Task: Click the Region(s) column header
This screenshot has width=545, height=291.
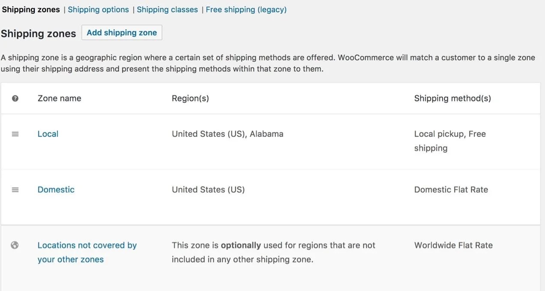Action: pyautogui.click(x=190, y=98)
